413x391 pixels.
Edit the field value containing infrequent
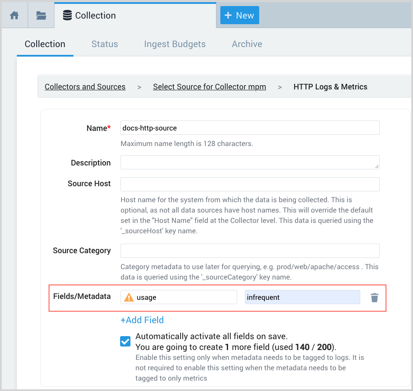coord(302,297)
